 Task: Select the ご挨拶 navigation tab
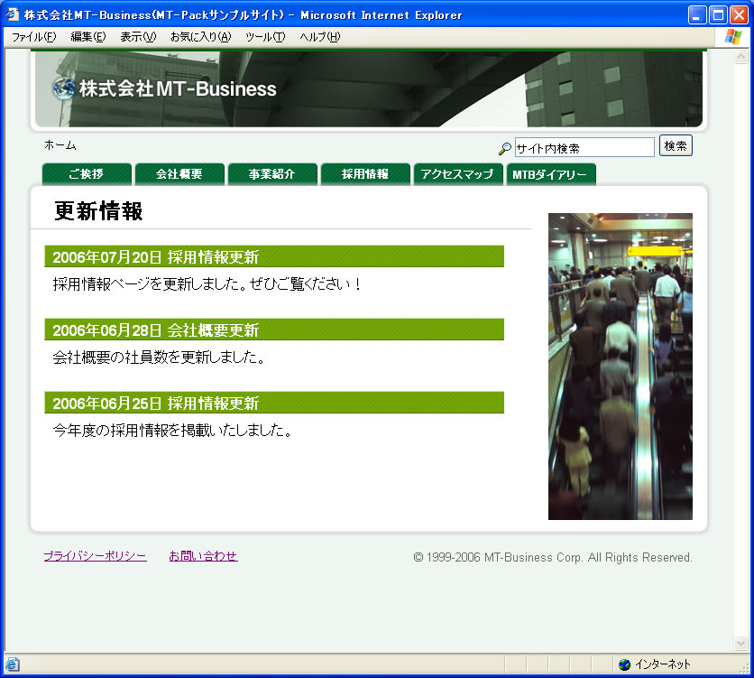coord(87,174)
